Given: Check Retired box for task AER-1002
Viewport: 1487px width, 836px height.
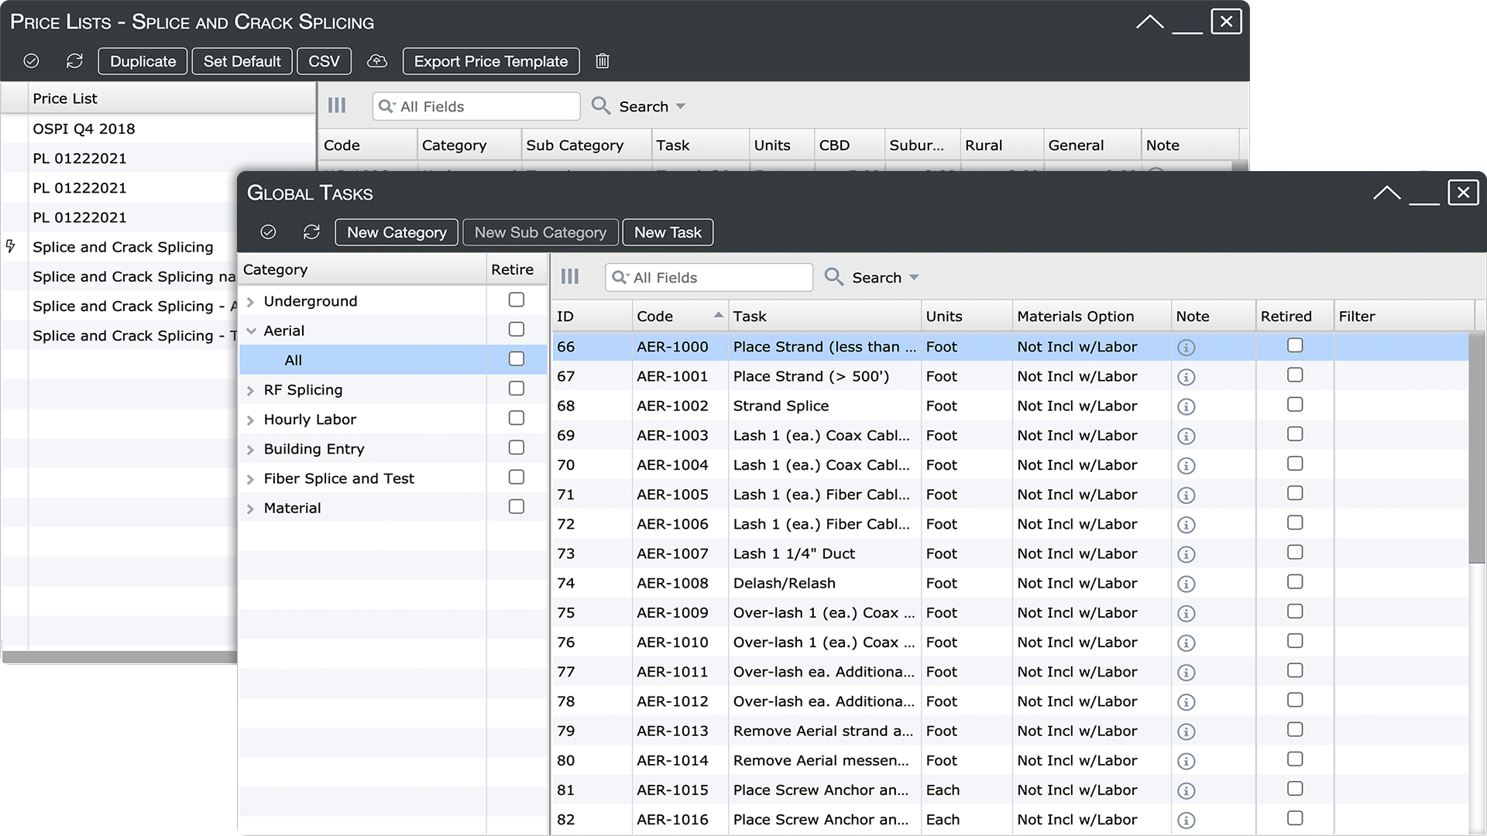Looking at the screenshot, I should coord(1295,404).
